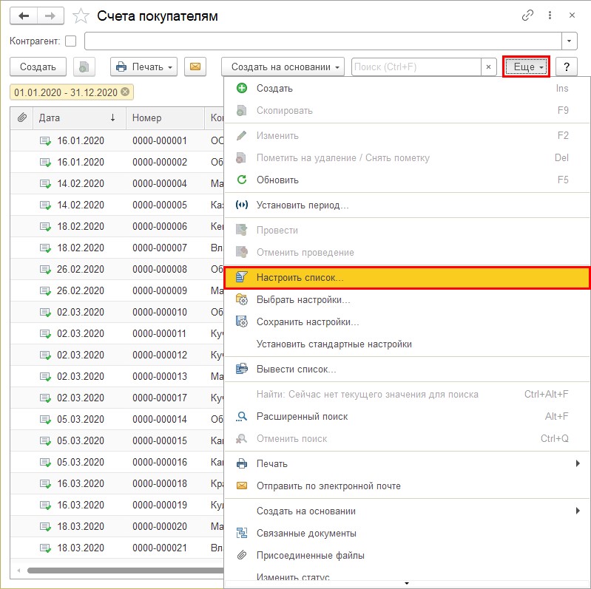This screenshot has width=591, height=589.
Task: Remove the 01.01.2020 - 31.12.2020 period filter
Action: (x=125, y=92)
